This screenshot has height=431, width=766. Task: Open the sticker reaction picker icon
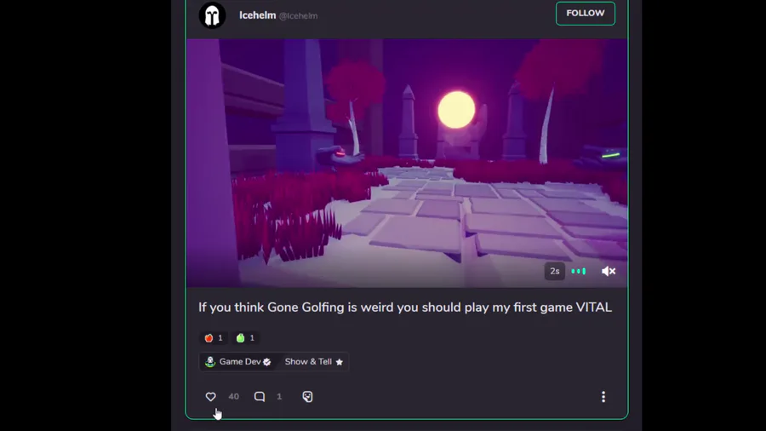tap(307, 396)
